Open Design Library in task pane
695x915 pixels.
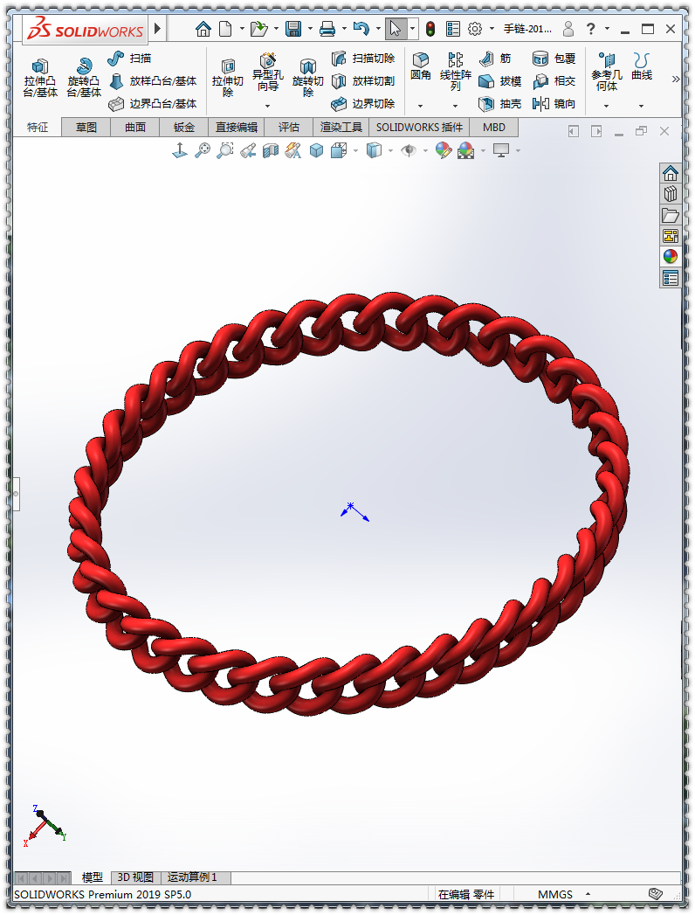[x=671, y=194]
